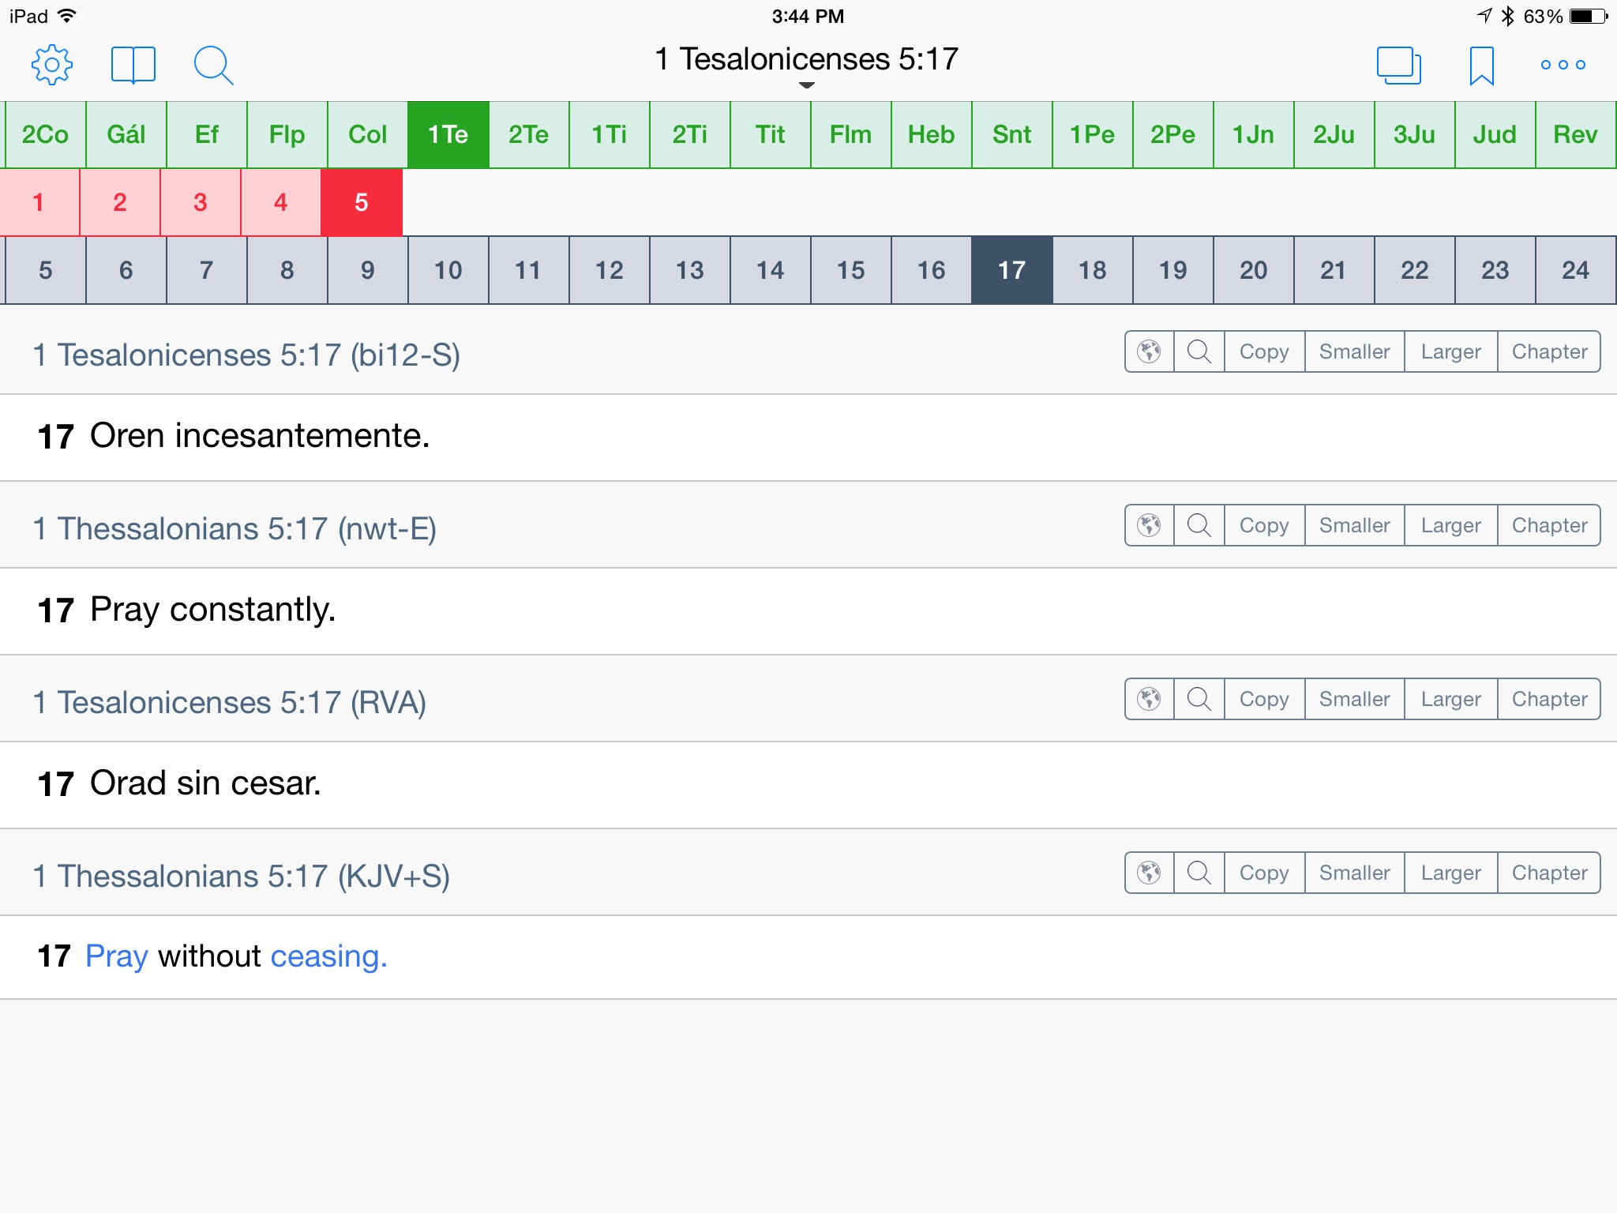Select the 2Te book tab
The width and height of the screenshot is (1617, 1213).
pyautogui.click(x=528, y=134)
